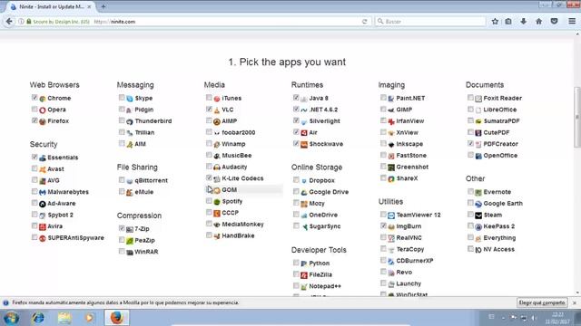Check the Evernote checkbox

[x=470, y=191]
